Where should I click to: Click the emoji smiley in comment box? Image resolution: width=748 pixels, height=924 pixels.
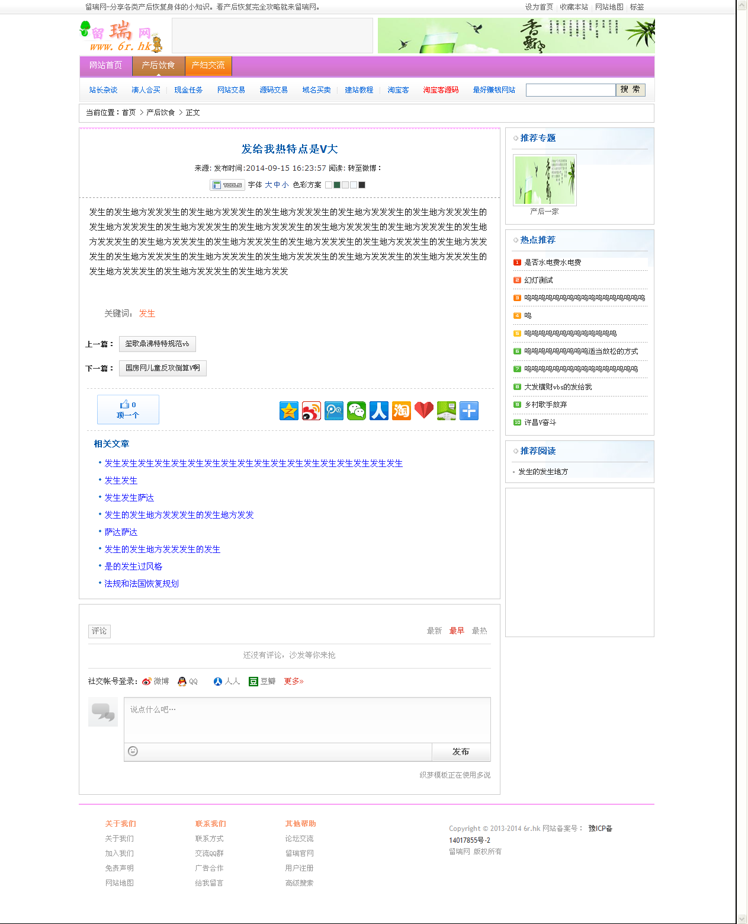point(133,751)
